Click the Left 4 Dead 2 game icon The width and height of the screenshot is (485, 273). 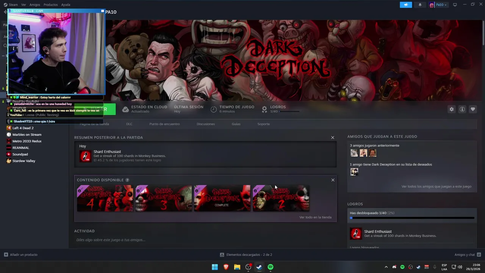(x=9, y=128)
